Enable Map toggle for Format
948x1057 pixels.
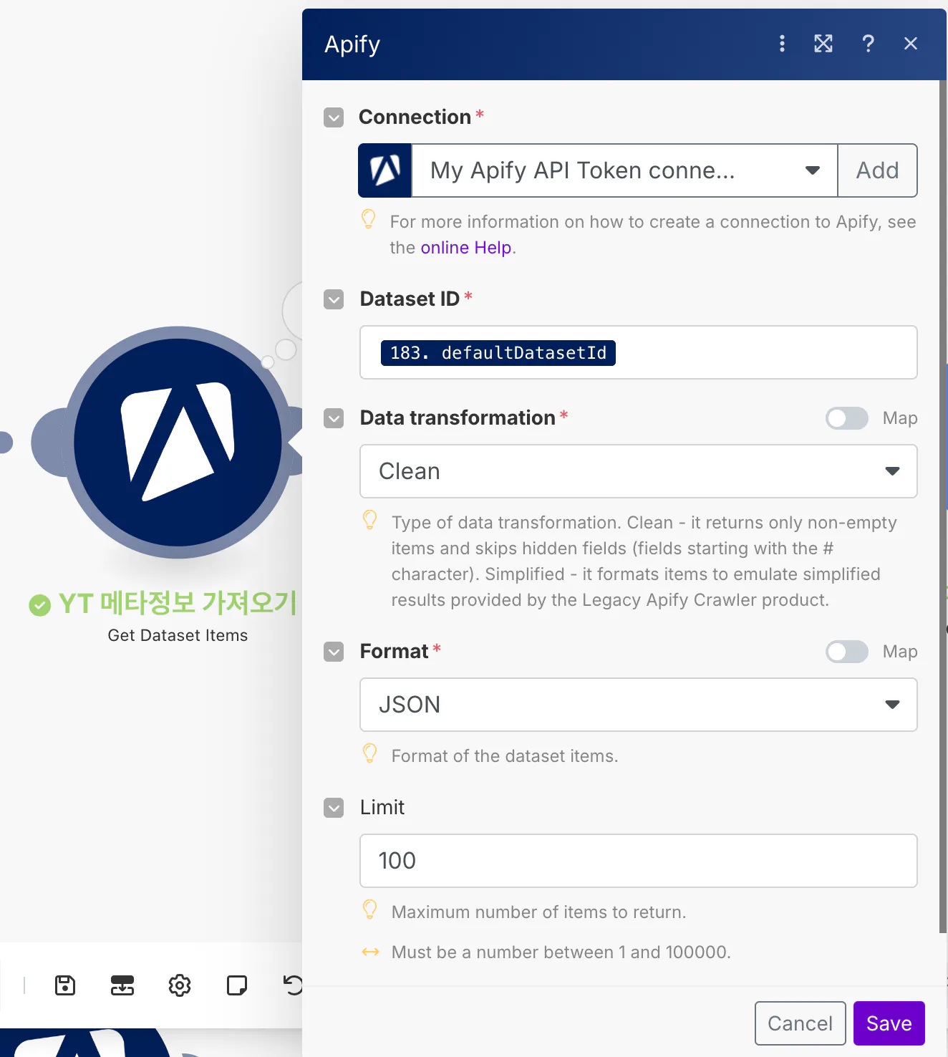point(847,652)
